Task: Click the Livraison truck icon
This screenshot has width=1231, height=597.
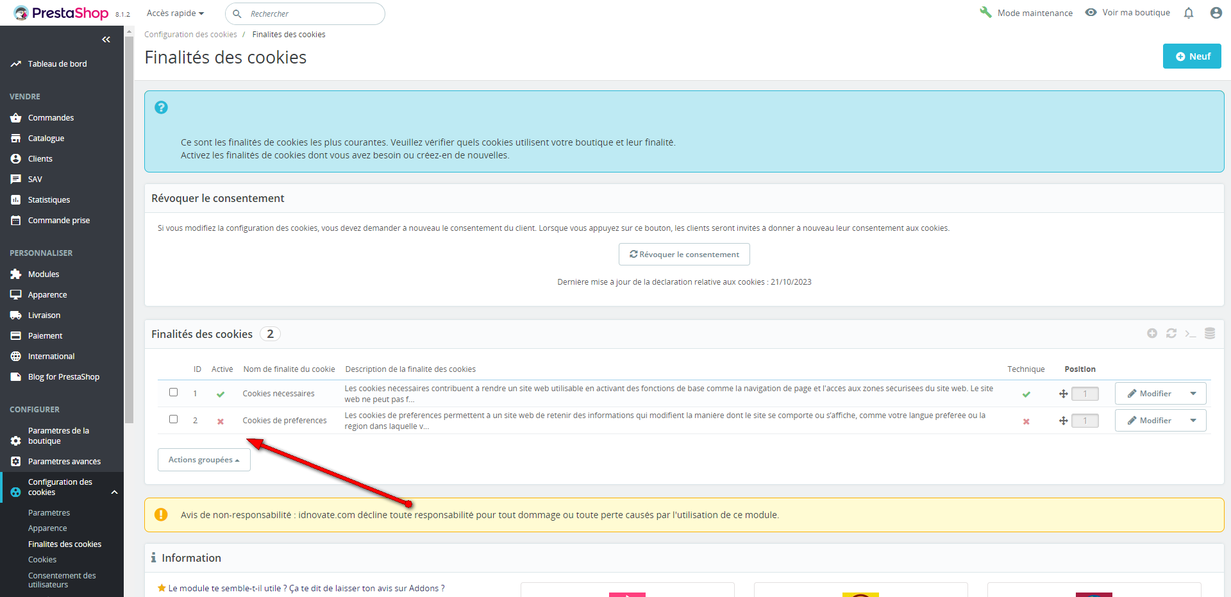Action: coord(16,315)
